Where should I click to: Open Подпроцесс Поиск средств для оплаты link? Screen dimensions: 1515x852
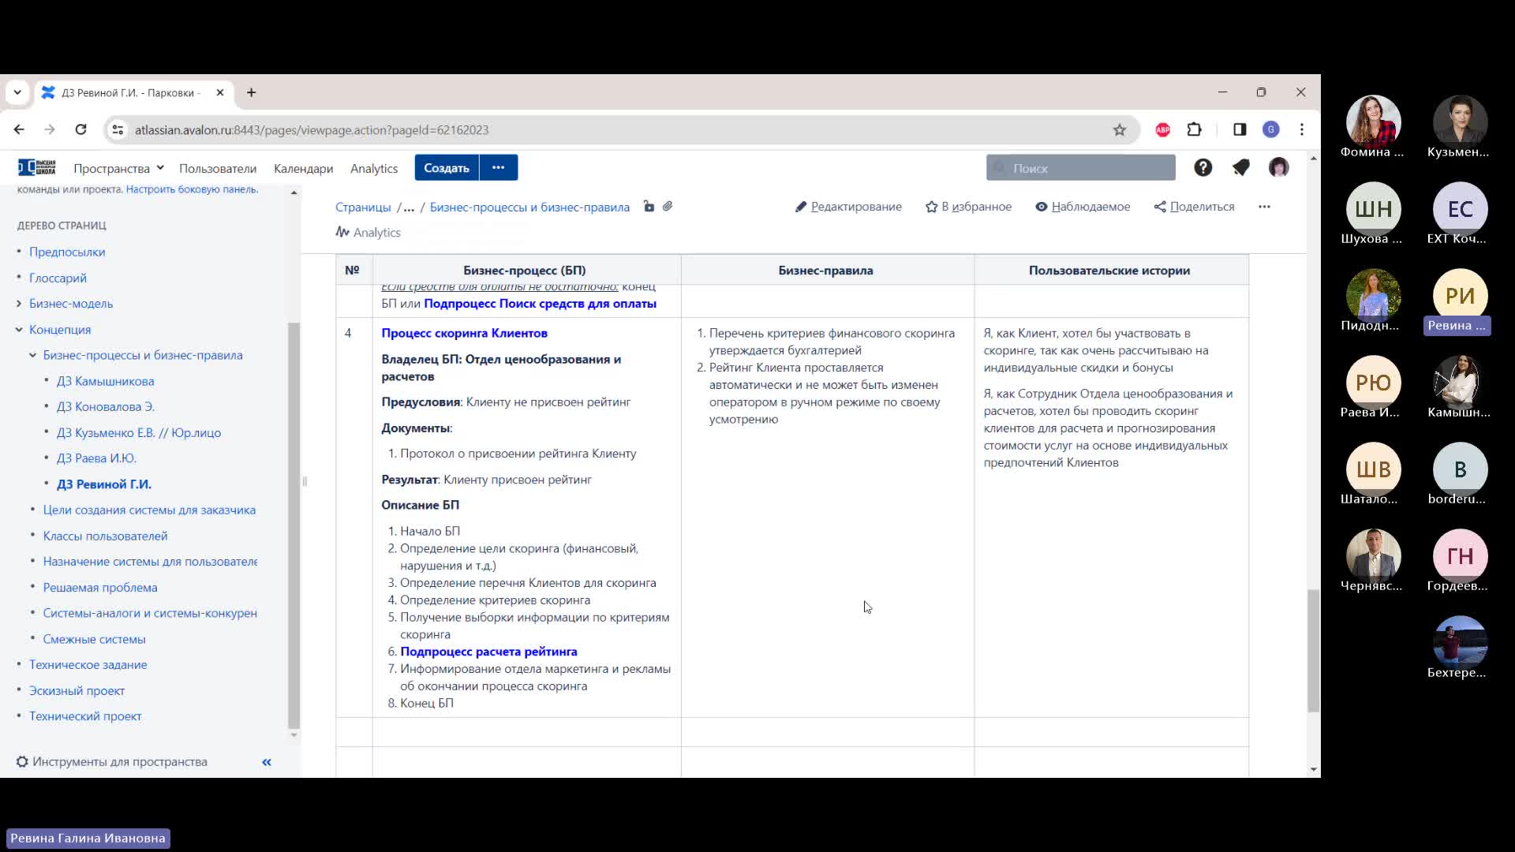point(540,304)
